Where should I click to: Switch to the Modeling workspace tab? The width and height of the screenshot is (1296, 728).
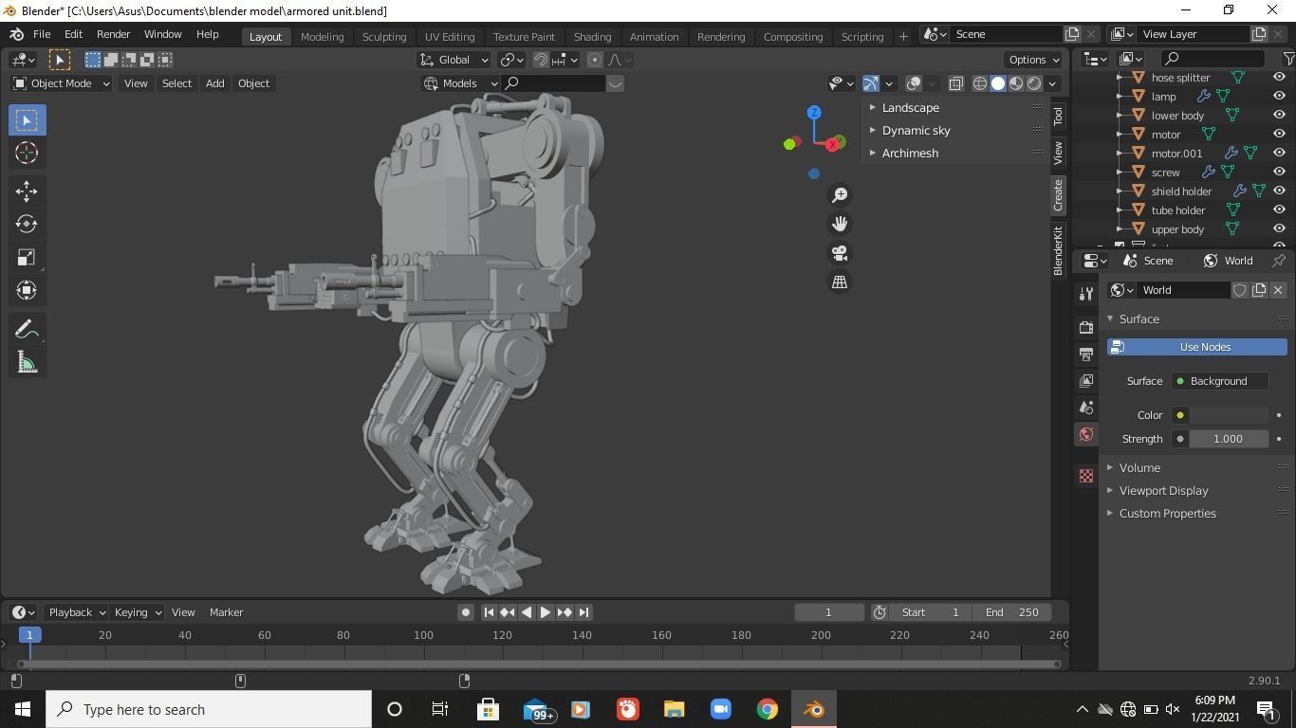coord(322,36)
